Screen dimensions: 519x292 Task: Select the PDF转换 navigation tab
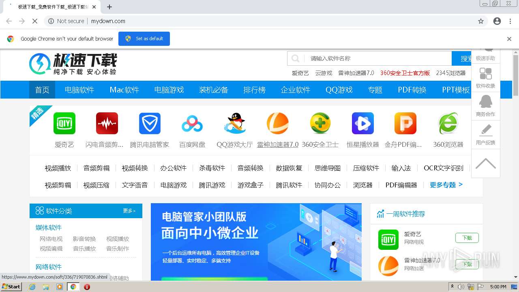(x=412, y=90)
